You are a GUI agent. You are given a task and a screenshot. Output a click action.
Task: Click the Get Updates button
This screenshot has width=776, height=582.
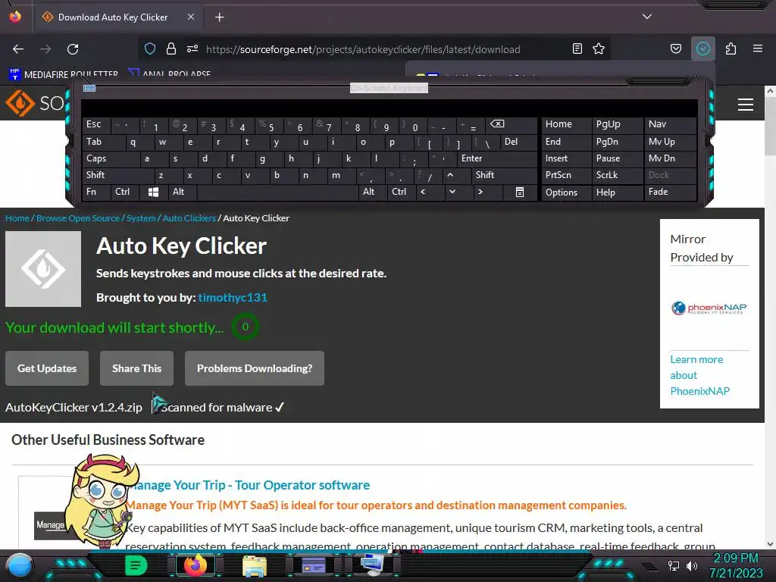click(47, 368)
